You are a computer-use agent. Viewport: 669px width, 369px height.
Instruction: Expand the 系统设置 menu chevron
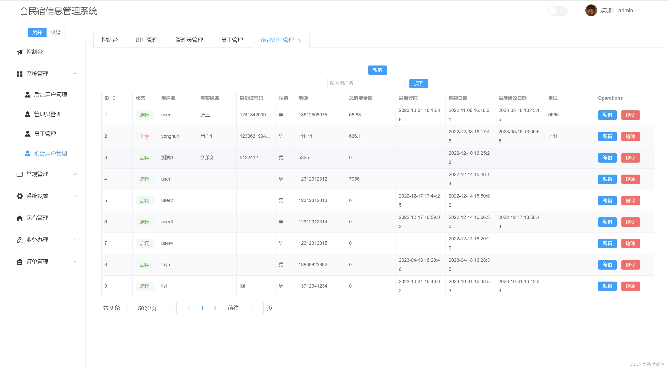coord(75,196)
